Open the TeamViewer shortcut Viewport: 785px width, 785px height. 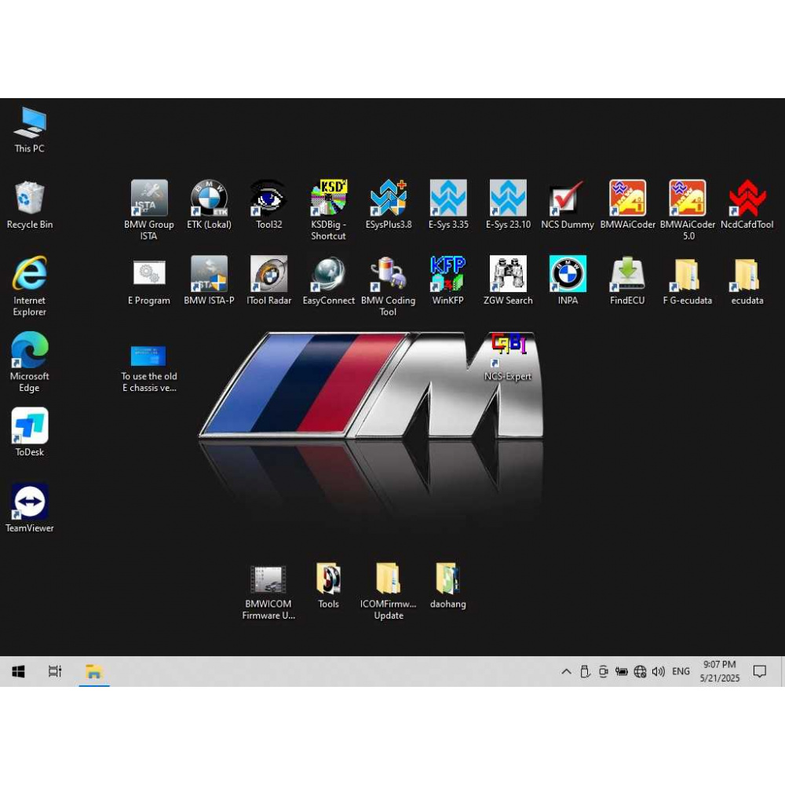pos(29,508)
